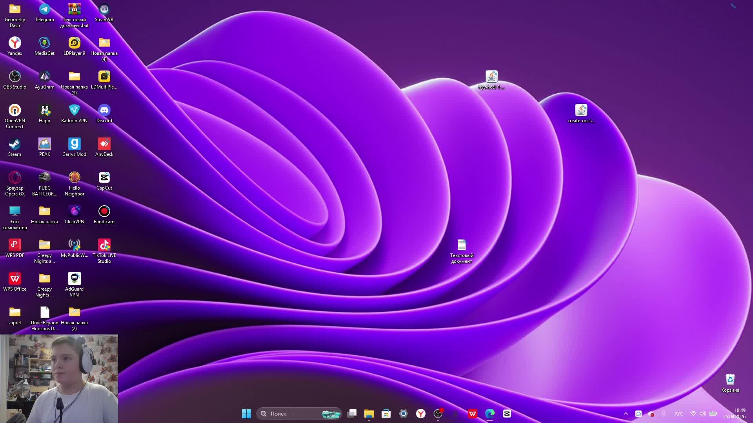Open the clock and date panel
The width and height of the screenshot is (753, 423).
[x=734, y=414]
